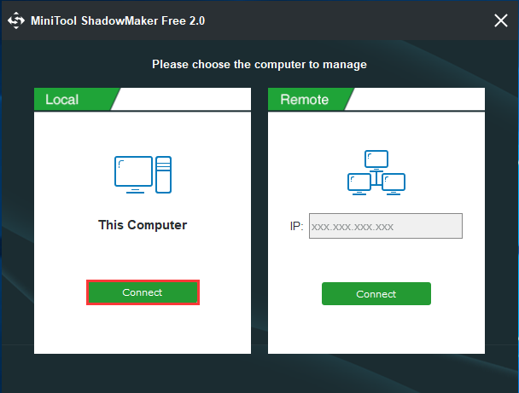Click the monitor part of local icon
The image size is (519, 393).
[133, 175]
